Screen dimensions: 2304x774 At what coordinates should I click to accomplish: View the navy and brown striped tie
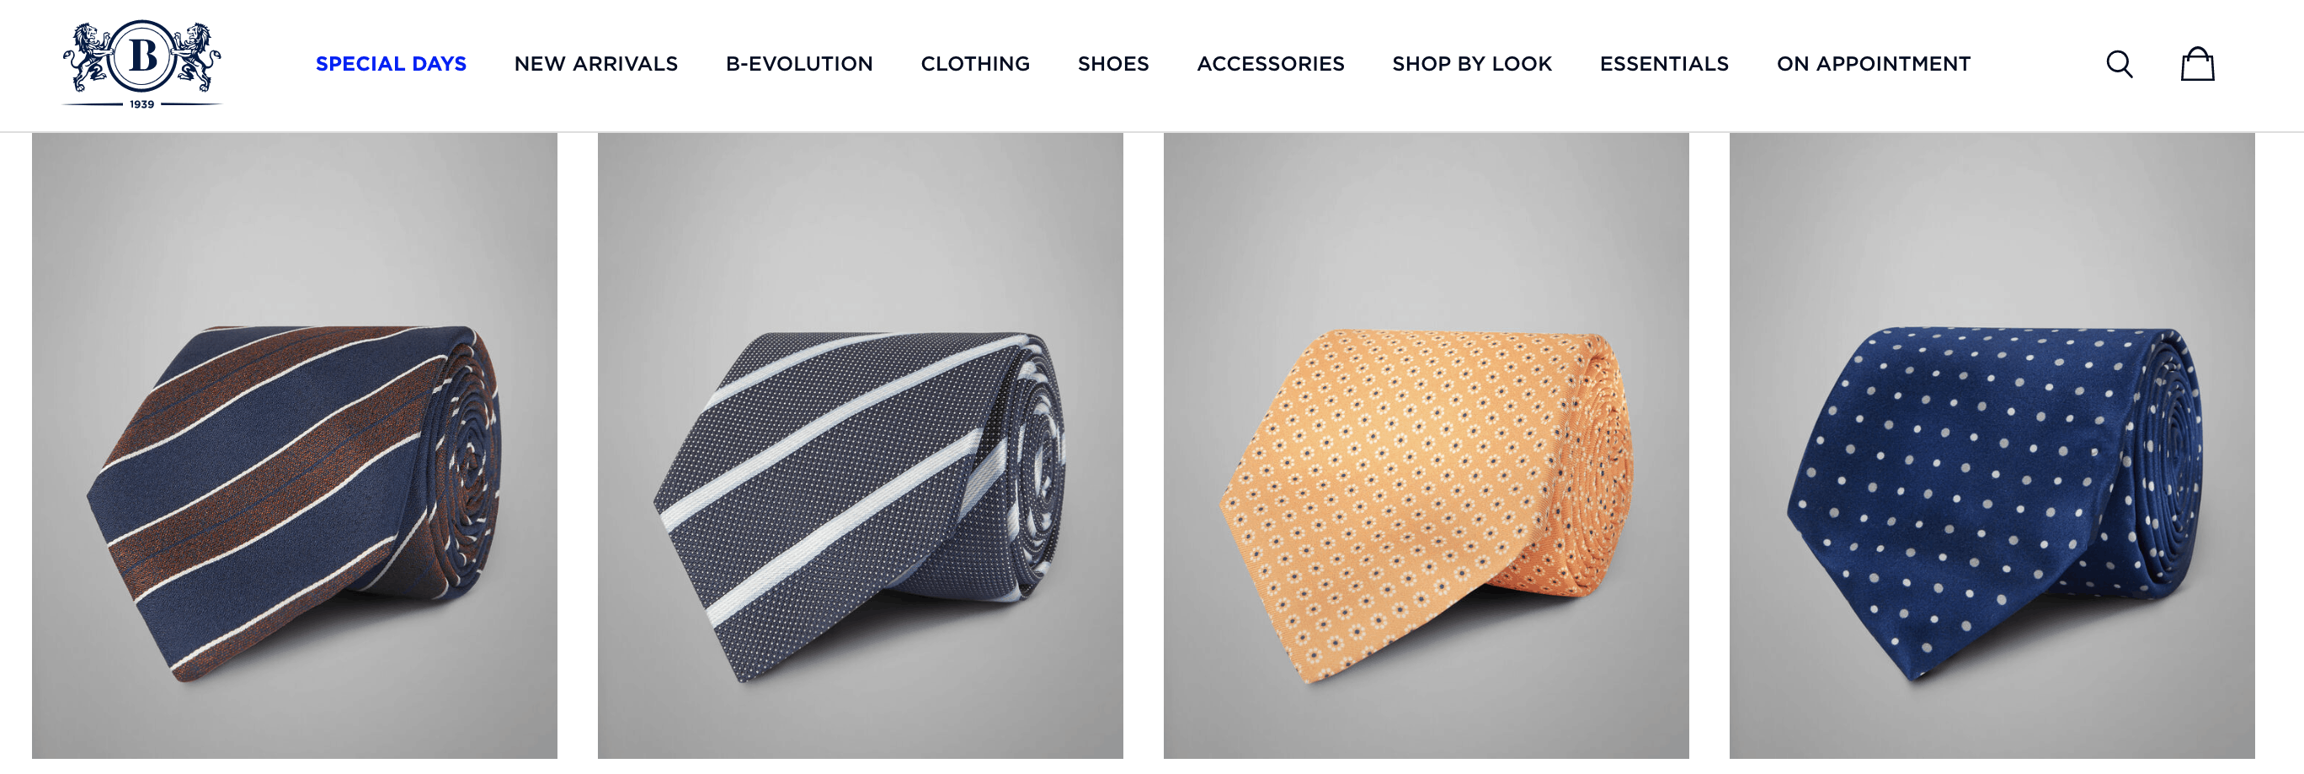(x=294, y=447)
